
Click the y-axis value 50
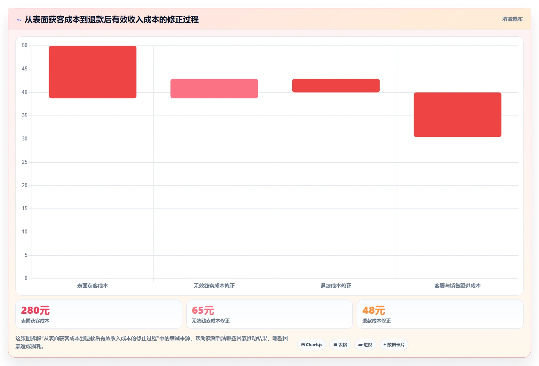(x=25, y=46)
